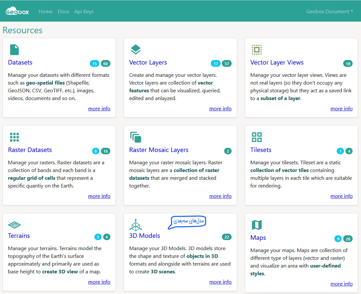Click the Tilesets four-square icon

click(257, 137)
